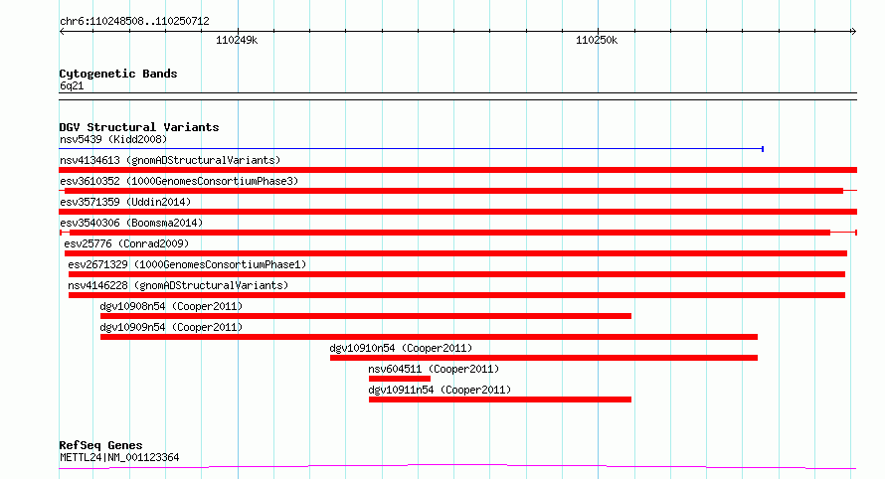Click the 110249k ruler mark
The height and width of the screenshot is (479, 885).
pos(237,40)
